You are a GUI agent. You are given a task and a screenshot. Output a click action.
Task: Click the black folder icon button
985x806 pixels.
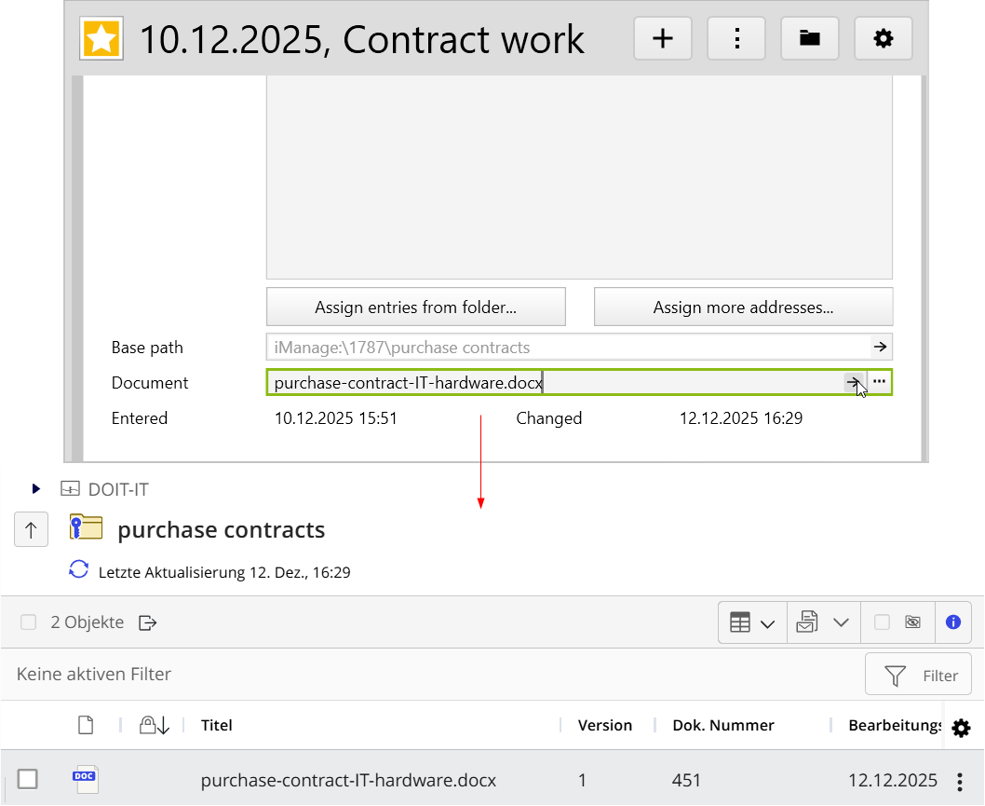click(x=810, y=38)
